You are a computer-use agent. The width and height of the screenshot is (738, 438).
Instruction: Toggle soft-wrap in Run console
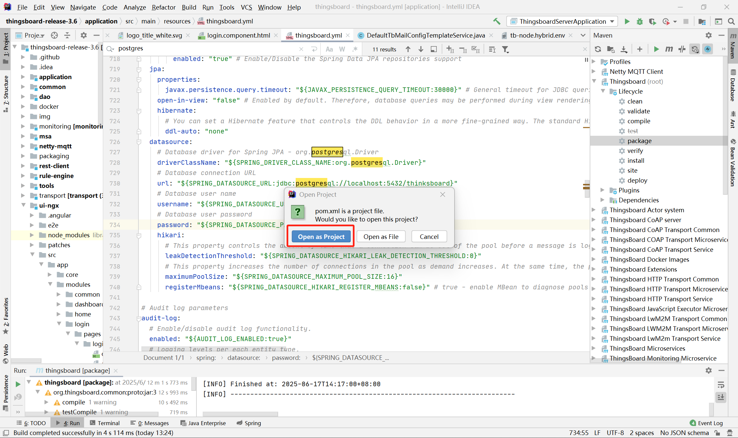point(721,385)
